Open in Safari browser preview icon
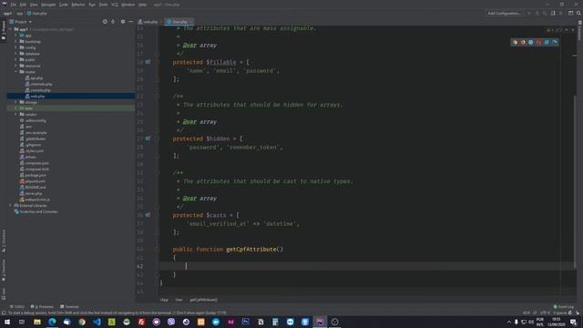583x328 pixels. (530, 43)
